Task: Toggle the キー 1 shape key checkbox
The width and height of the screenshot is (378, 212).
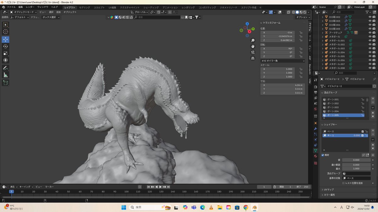Action: (x=363, y=135)
